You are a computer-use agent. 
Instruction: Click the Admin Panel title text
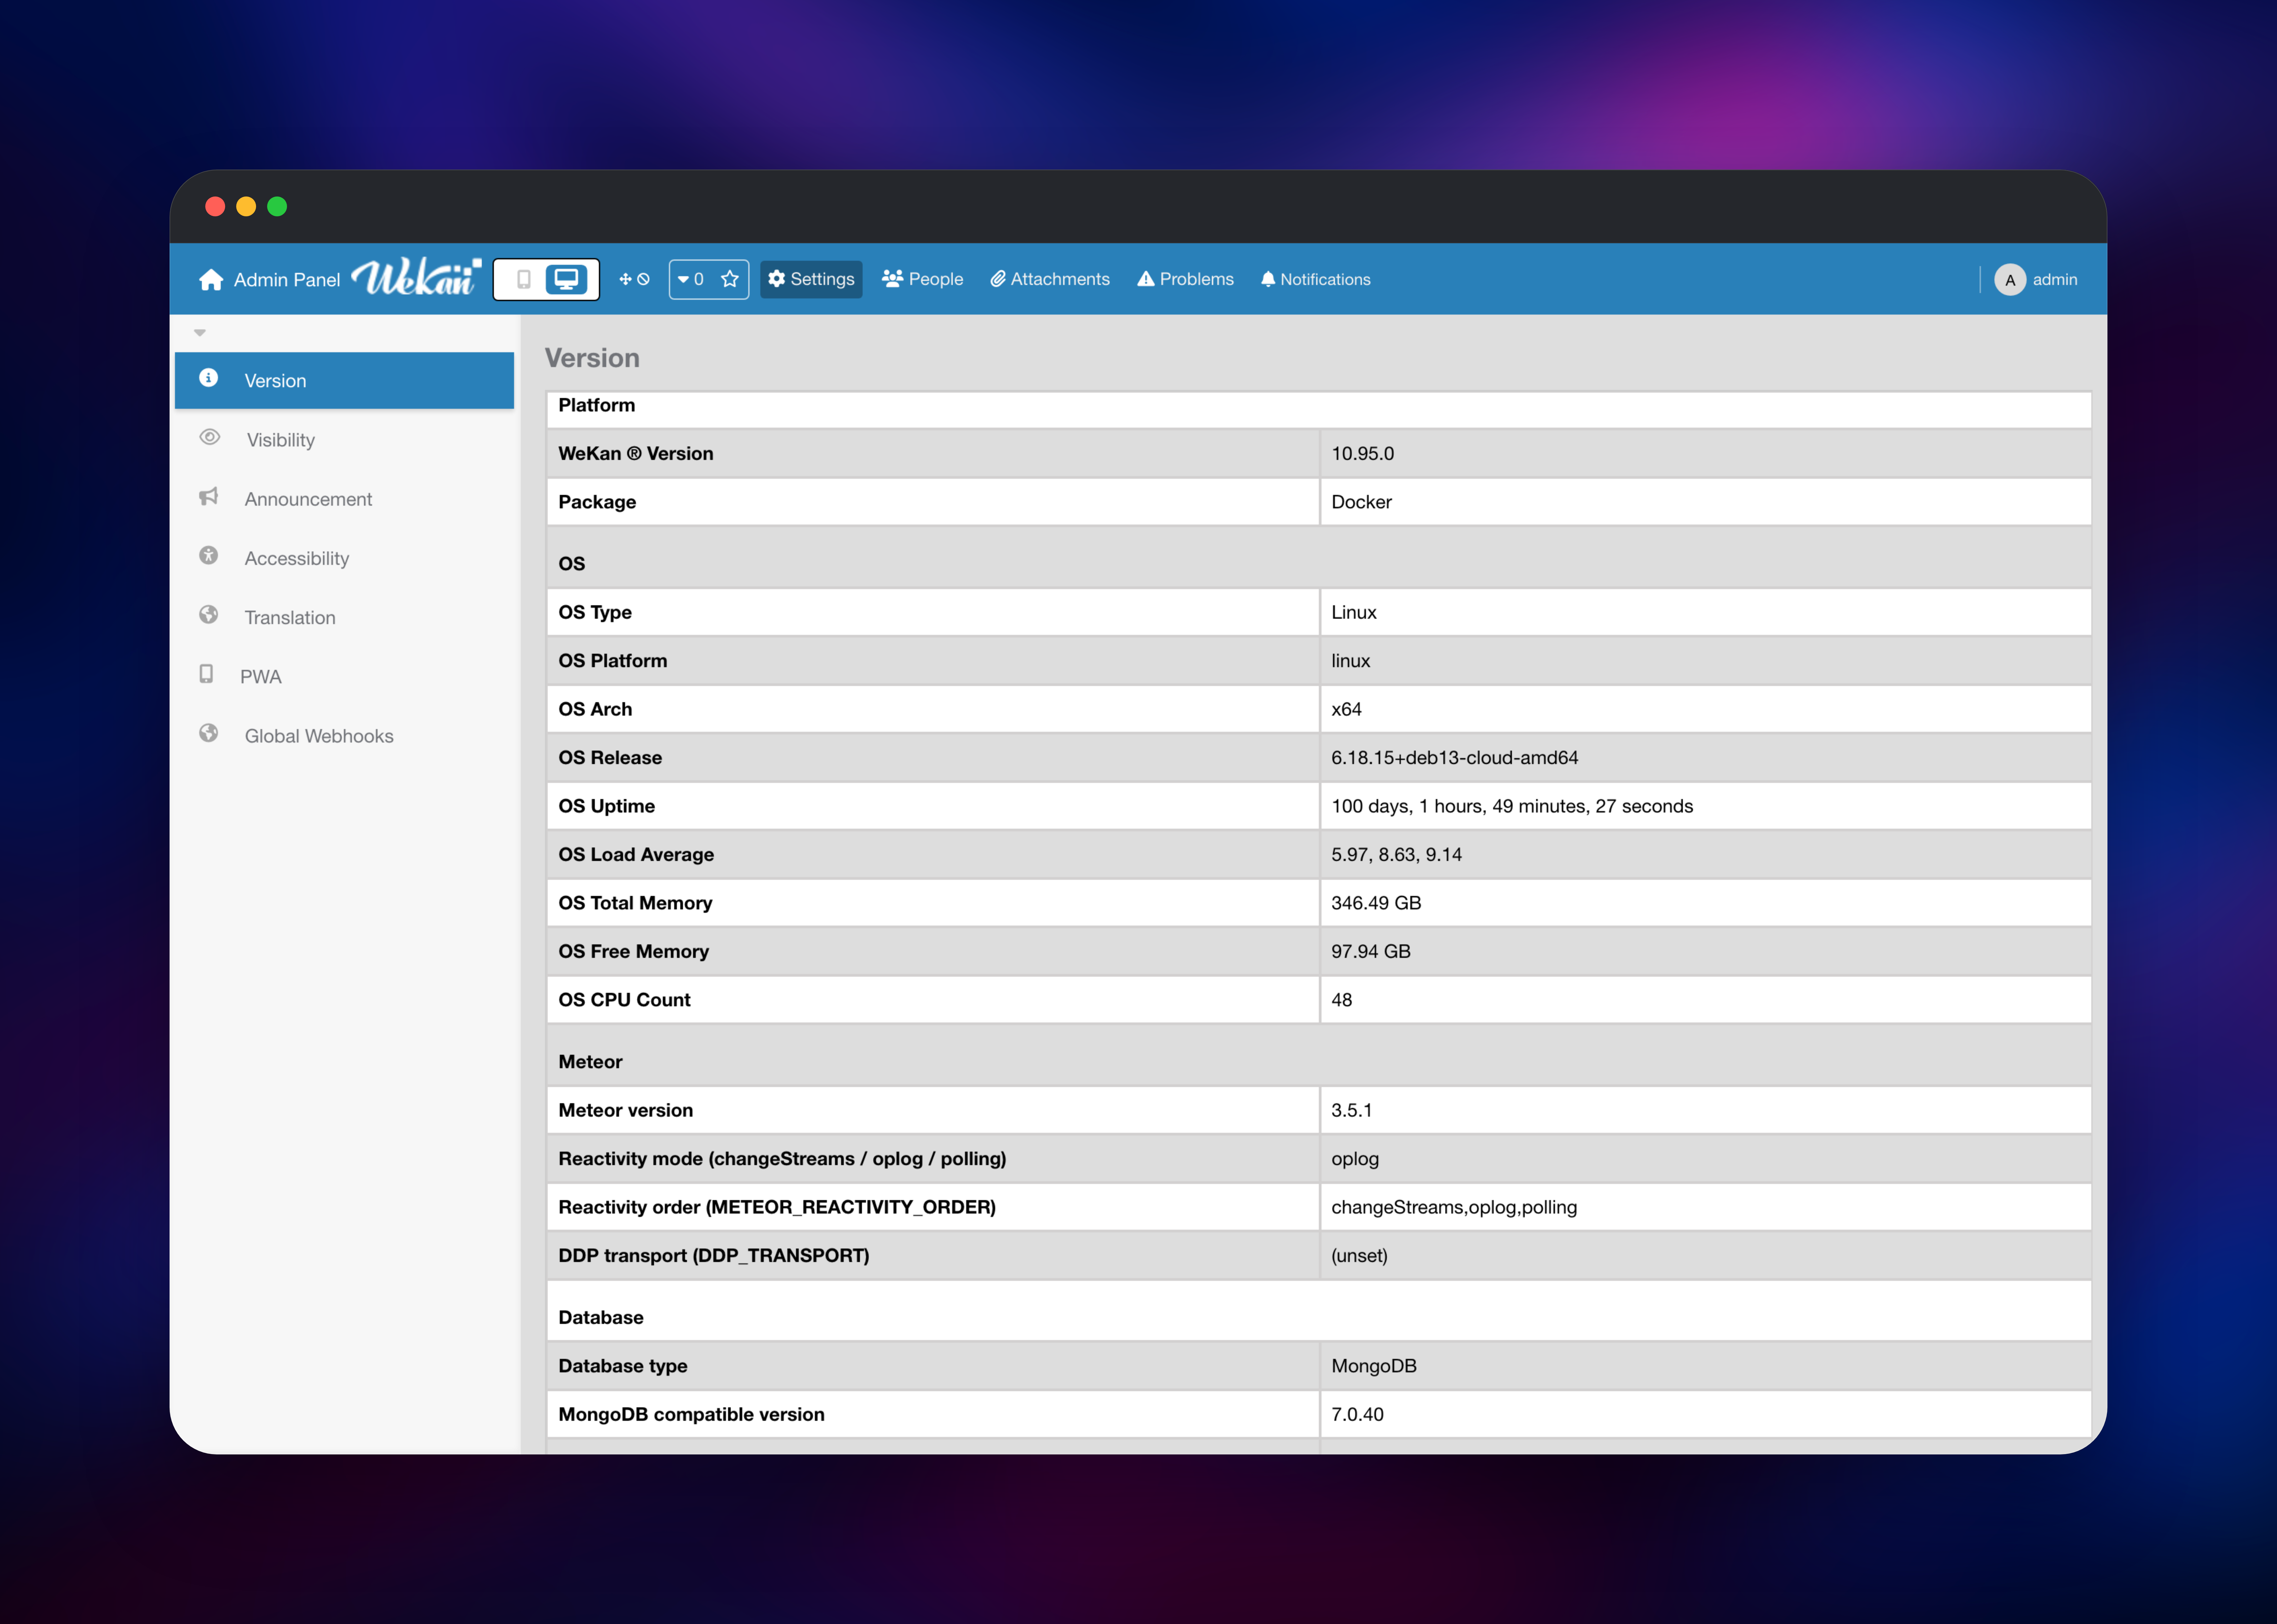pyautogui.click(x=287, y=280)
